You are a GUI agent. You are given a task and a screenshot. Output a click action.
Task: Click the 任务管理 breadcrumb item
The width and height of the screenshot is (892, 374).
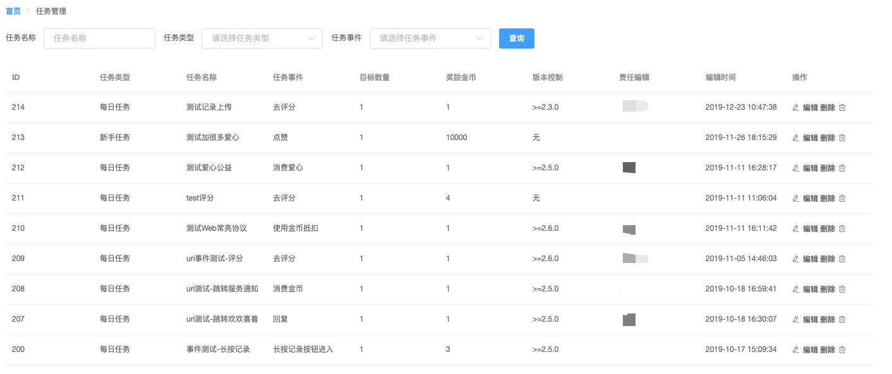51,11
